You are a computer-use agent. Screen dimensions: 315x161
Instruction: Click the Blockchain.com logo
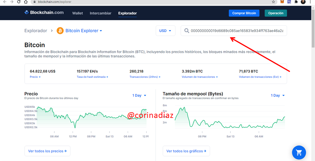pos(44,12)
